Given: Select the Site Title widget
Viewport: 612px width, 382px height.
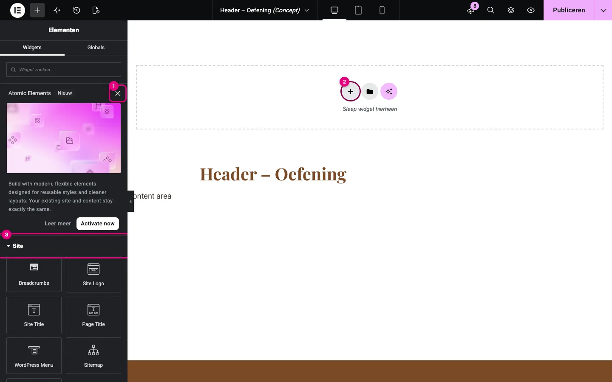Looking at the screenshot, I should click(x=34, y=315).
